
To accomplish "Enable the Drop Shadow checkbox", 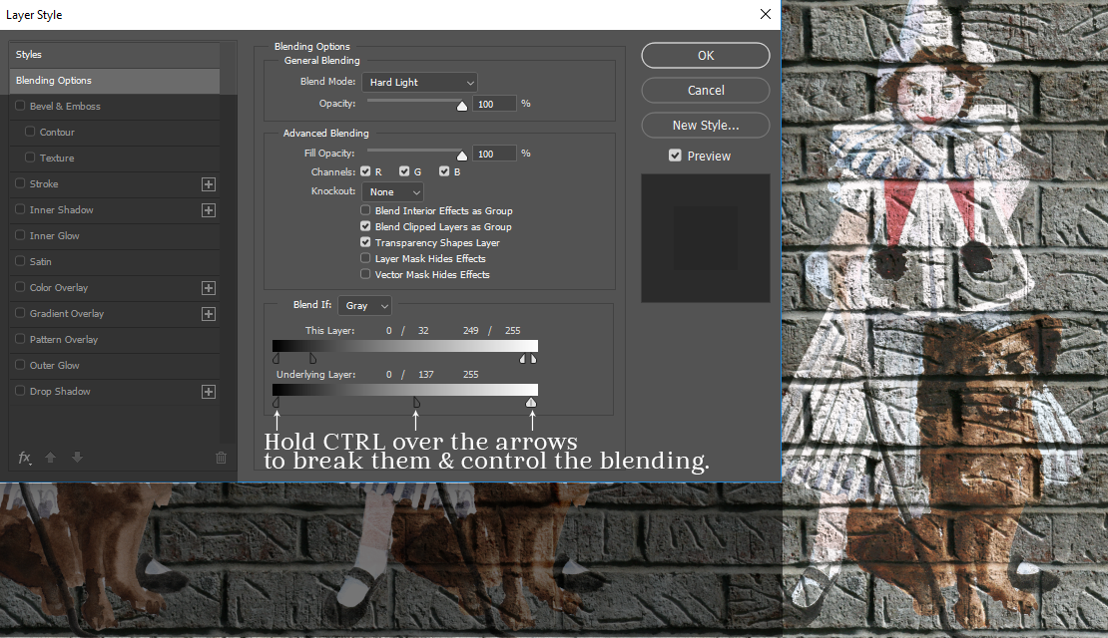I will [20, 391].
